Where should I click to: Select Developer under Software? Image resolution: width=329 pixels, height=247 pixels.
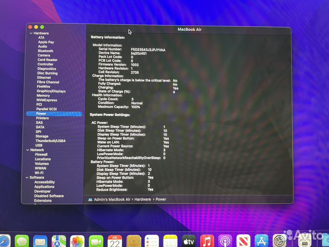(x=42, y=191)
